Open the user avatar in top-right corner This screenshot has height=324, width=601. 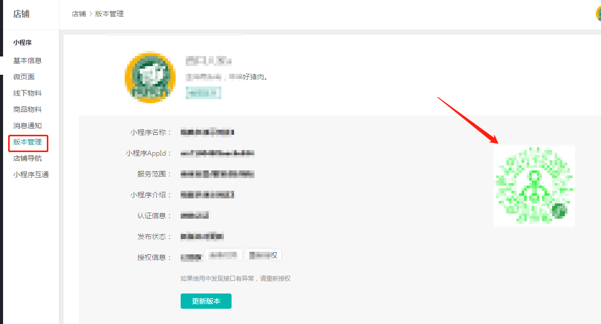[598, 14]
